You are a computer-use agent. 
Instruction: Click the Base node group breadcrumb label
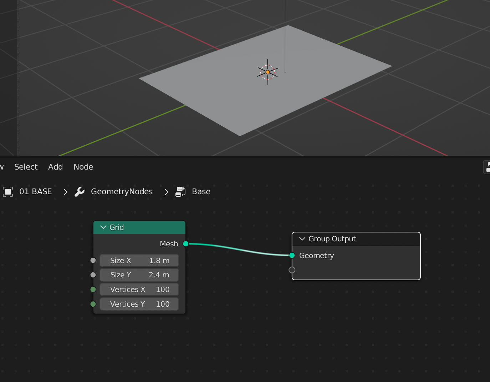[201, 192]
